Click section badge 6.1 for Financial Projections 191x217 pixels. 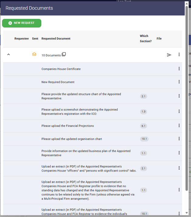pos(144,126)
